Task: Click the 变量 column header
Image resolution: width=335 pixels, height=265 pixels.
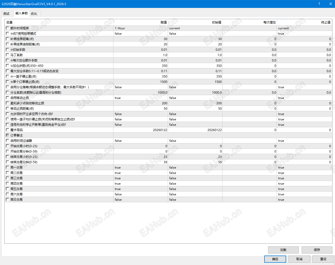Action: click(59, 22)
